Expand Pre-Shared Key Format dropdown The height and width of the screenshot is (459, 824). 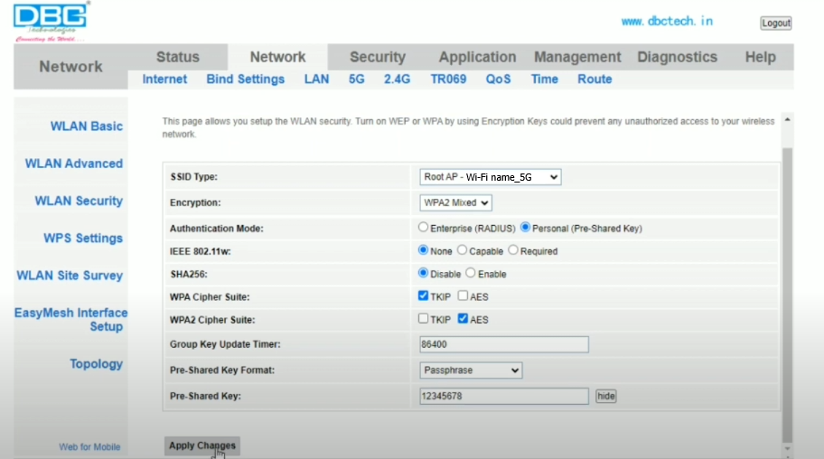pyautogui.click(x=471, y=370)
